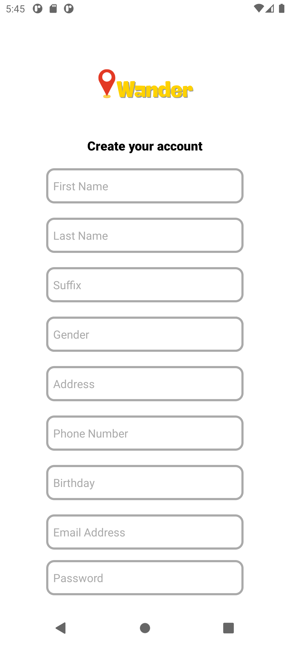Tap the Wi-Fi signal status icon

point(259,9)
